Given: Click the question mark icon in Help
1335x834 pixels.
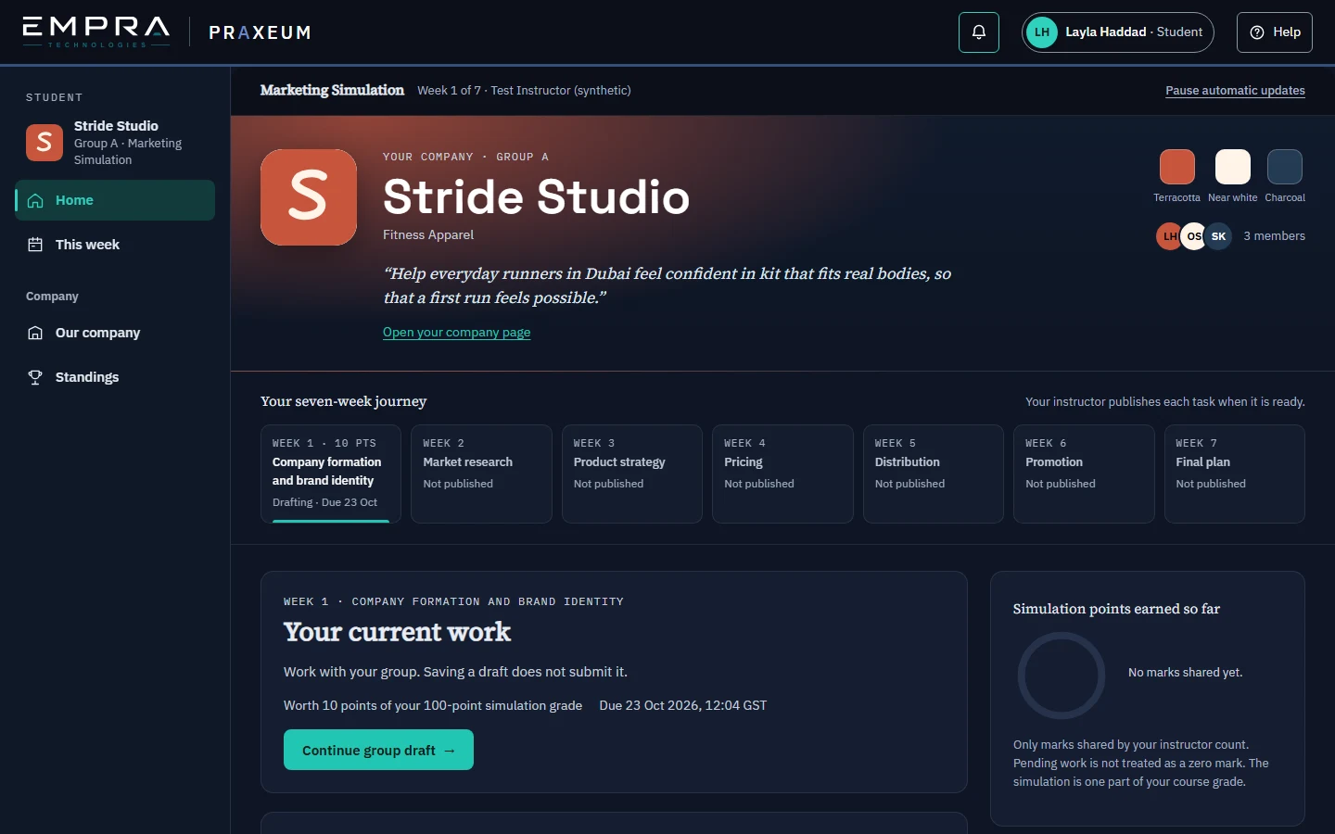Looking at the screenshot, I should [x=1257, y=32].
